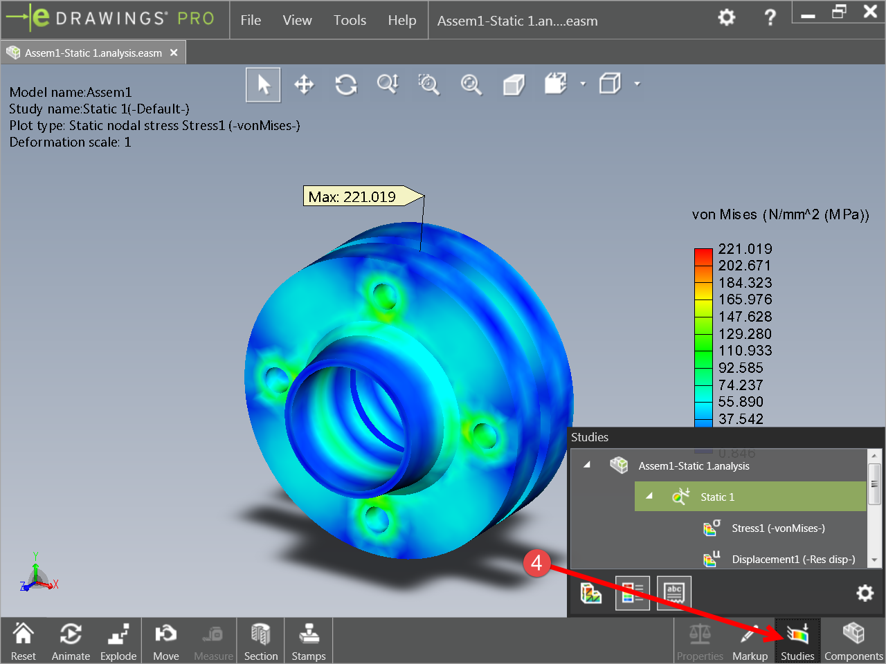
Task: Select the Displacement1 (-Res disp-) result
Action: coord(793,559)
